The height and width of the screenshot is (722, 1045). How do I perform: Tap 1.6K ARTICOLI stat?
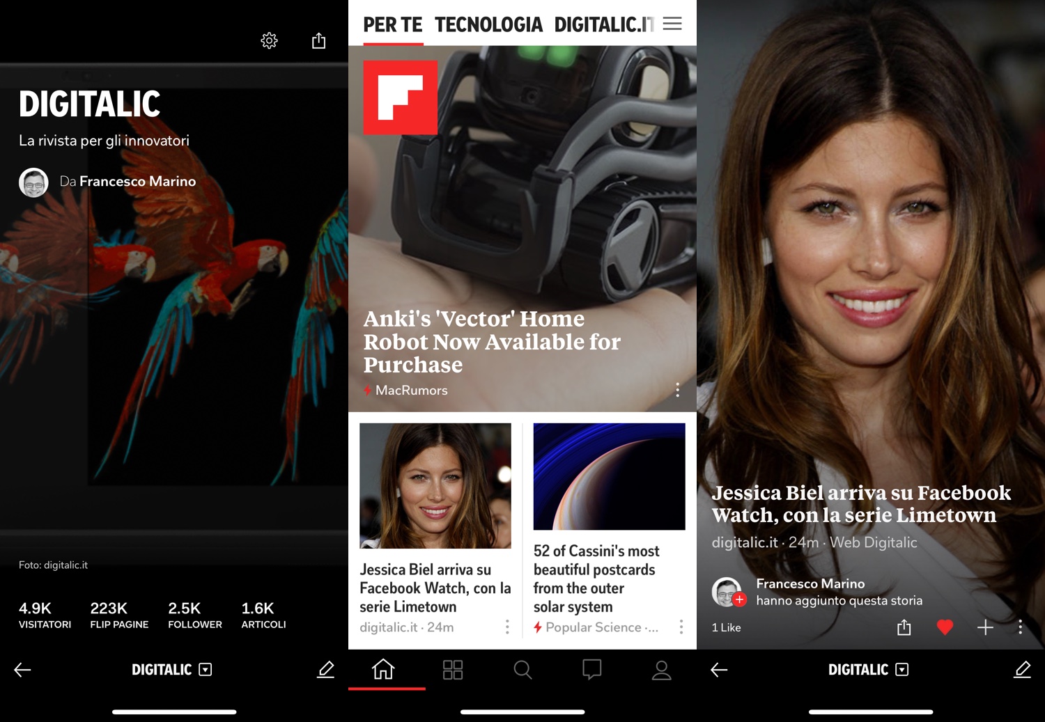pyautogui.click(x=263, y=615)
